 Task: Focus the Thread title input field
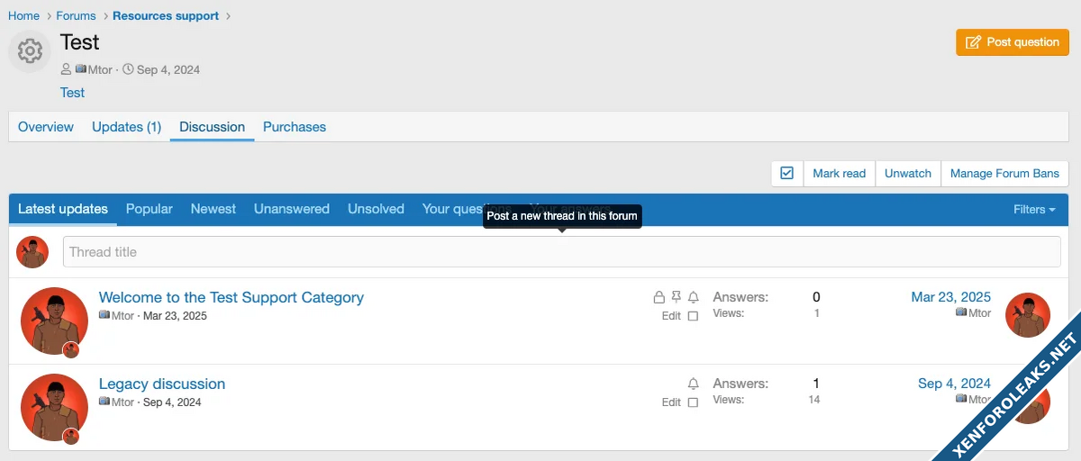(561, 252)
